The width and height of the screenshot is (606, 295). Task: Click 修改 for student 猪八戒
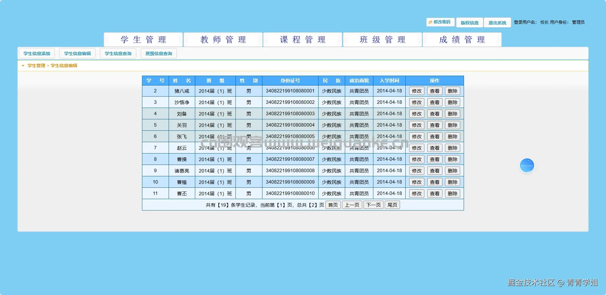point(417,91)
